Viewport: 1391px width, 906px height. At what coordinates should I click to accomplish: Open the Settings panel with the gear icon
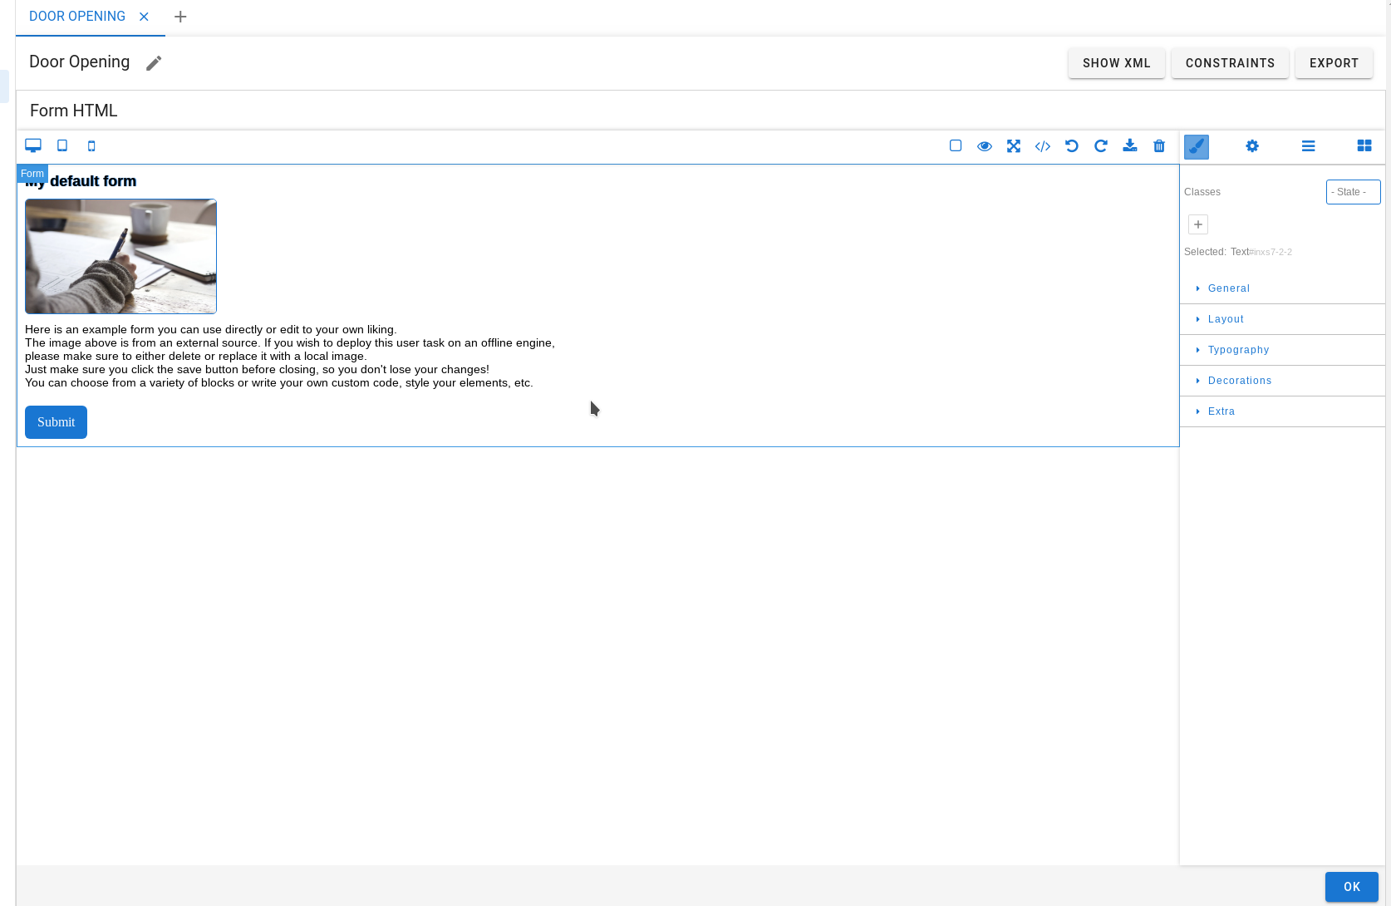pos(1252,145)
